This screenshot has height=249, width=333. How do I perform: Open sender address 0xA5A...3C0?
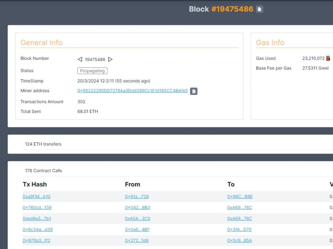pyautogui.click(x=138, y=218)
